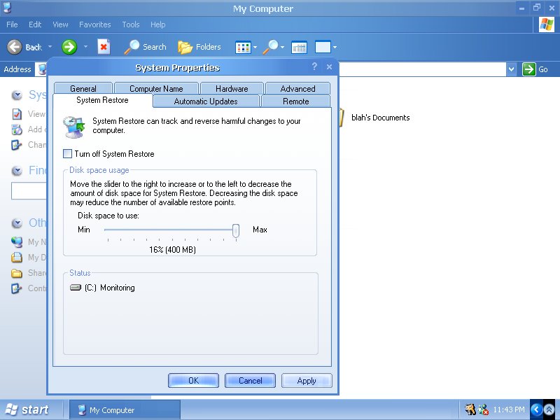Enable Turn off System Restore checkbox
The width and height of the screenshot is (560, 420).
68,154
